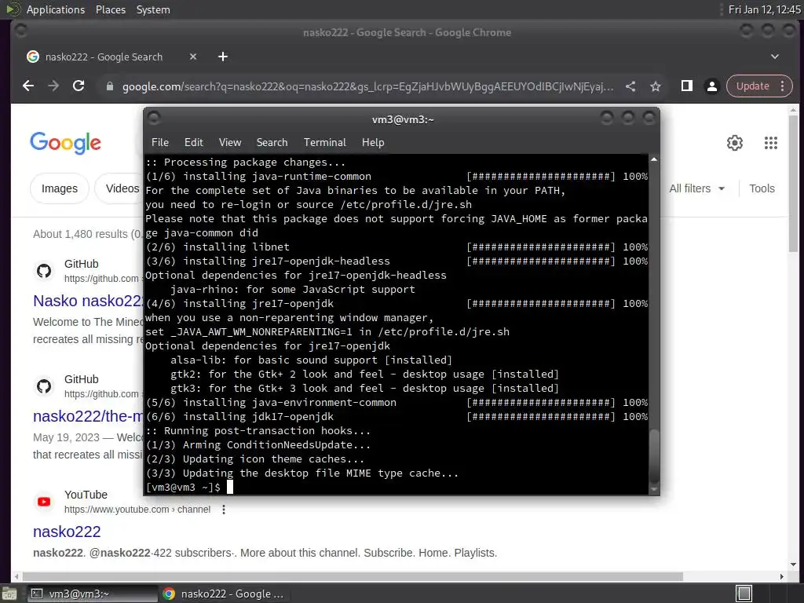This screenshot has width=804, height=603.
Task: Click the Chrome page horizontal scrollbar
Action: 353,576
